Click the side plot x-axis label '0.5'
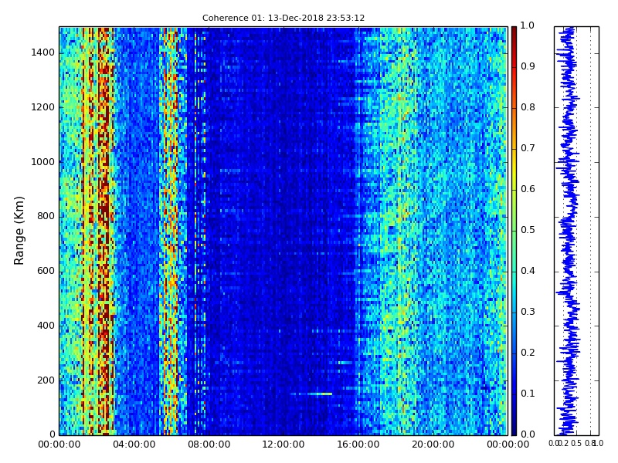Screen dimensions: 618x463 576,443
